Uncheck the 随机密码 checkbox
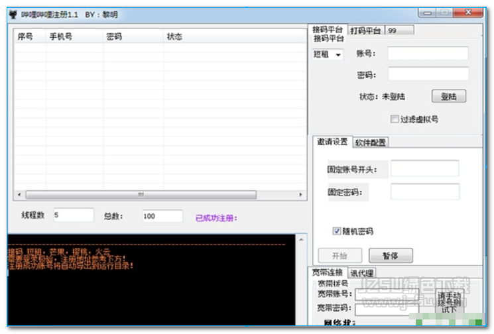This screenshot has height=334, width=494. pyautogui.click(x=336, y=231)
